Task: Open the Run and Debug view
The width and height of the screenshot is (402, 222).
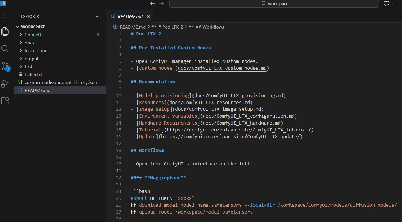Action: click(x=5, y=84)
